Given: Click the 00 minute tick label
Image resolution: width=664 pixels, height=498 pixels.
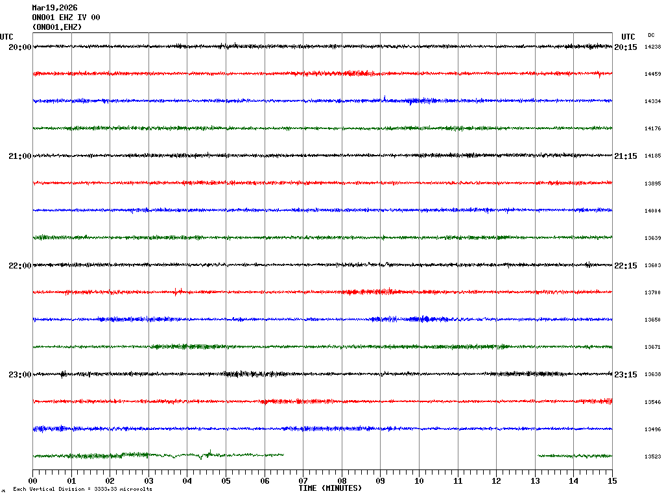Looking at the screenshot, I should (33, 481).
